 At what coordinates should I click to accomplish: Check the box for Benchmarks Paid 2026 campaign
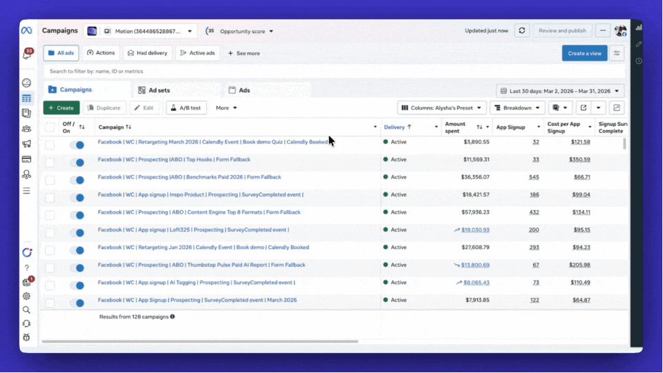tap(50, 180)
